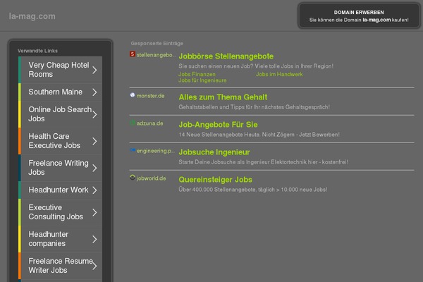Viewport: 423px width, 282px height.
Task: Open Job-Angebote Für Sie headline
Action: (x=218, y=125)
